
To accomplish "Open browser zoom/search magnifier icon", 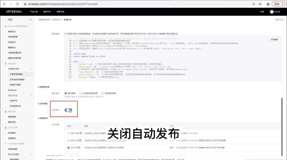I will pos(254,4).
